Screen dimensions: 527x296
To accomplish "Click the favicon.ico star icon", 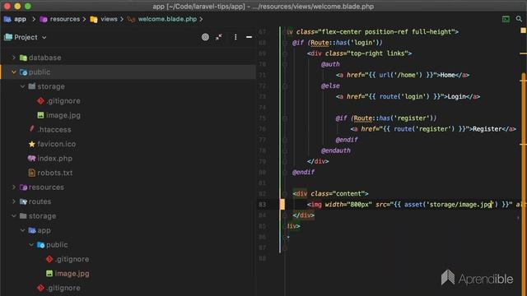I will [x=31, y=144].
